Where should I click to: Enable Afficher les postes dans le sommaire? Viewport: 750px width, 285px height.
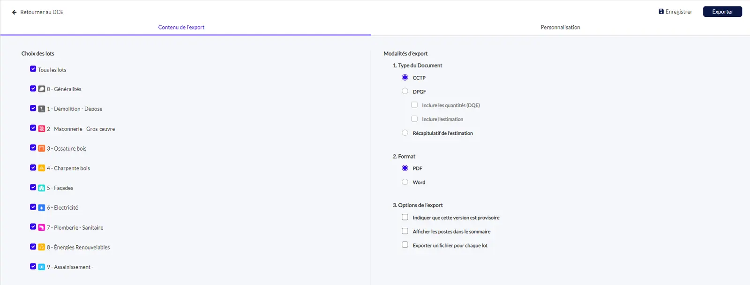click(405, 231)
